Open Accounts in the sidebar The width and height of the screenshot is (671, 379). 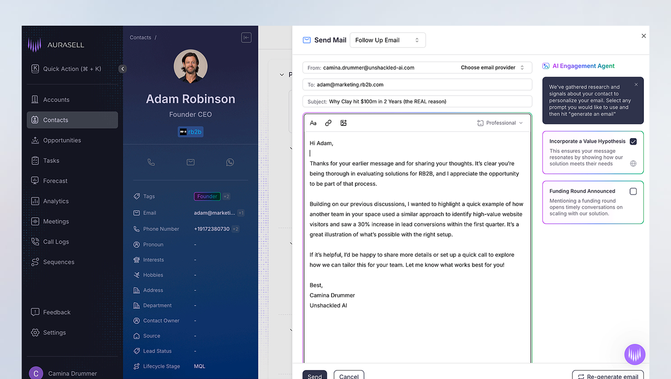pyautogui.click(x=72, y=100)
